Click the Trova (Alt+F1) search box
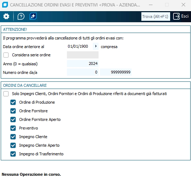This screenshot has width=191, height=179. pos(155,17)
